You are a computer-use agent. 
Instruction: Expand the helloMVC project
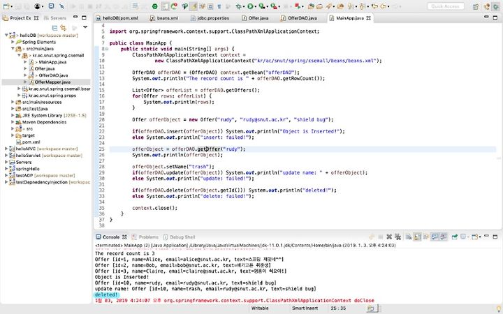tap(6, 149)
